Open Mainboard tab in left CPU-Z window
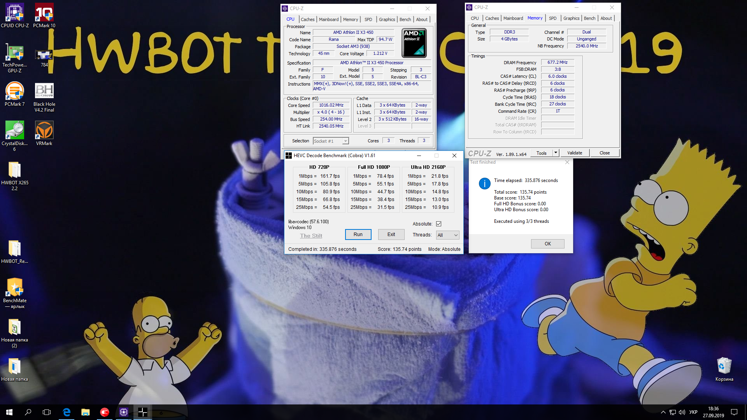The height and width of the screenshot is (420, 747). 329,19
